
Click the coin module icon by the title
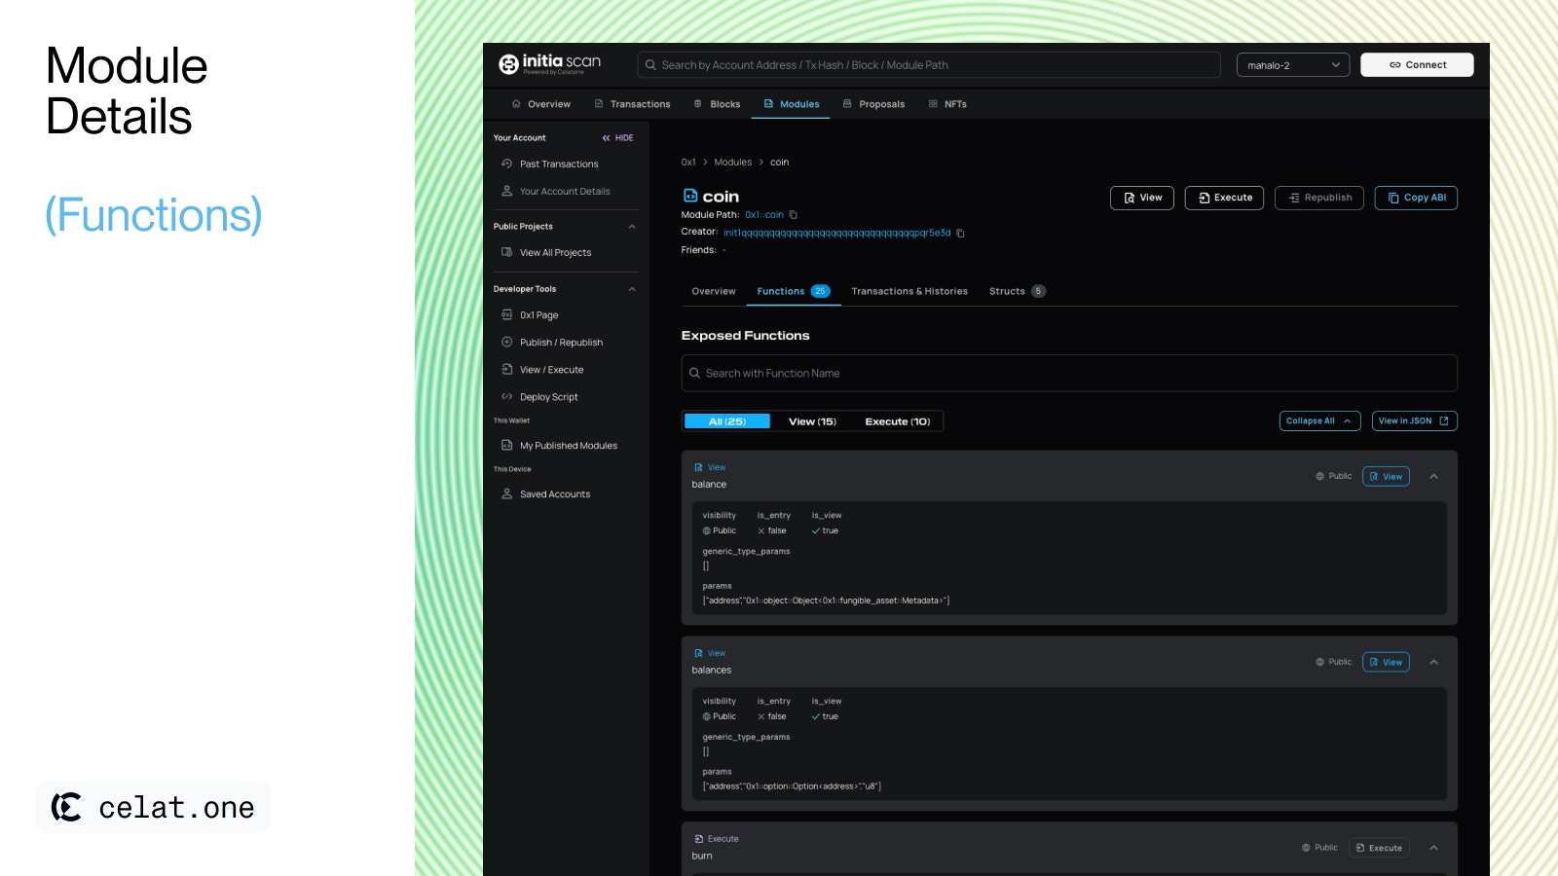[690, 196]
